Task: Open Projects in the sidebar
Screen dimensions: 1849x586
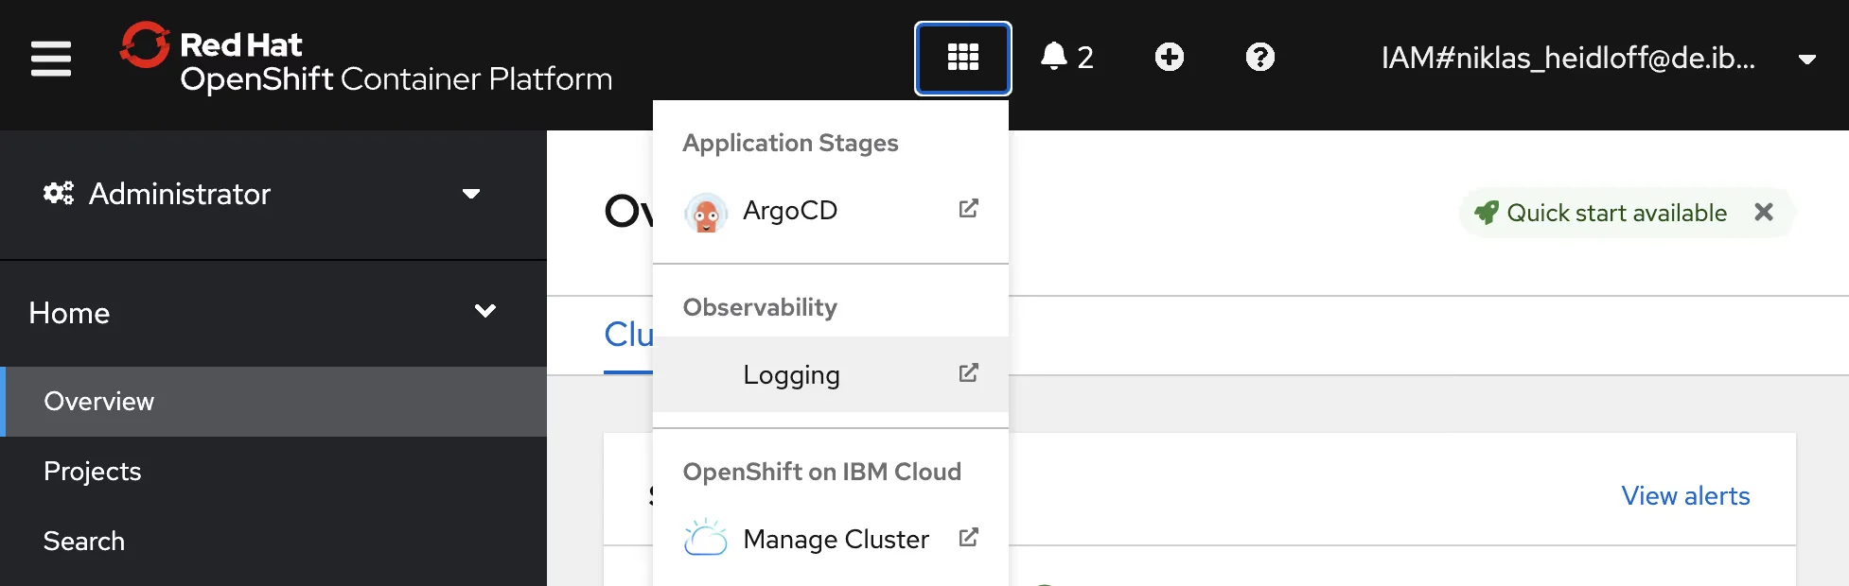Action: coord(274,472)
